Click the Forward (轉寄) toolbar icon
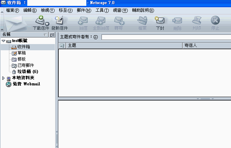The image size is (231, 148). [x=119, y=20]
